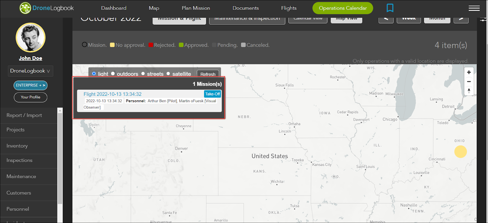Go to next period arrow

[x=461, y=19]
